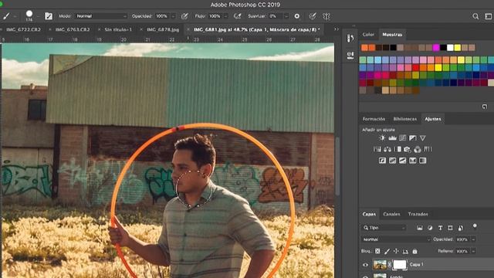494x278 pixels.
Task: Show more document tabs with double chevron
Action: (337, 29)
